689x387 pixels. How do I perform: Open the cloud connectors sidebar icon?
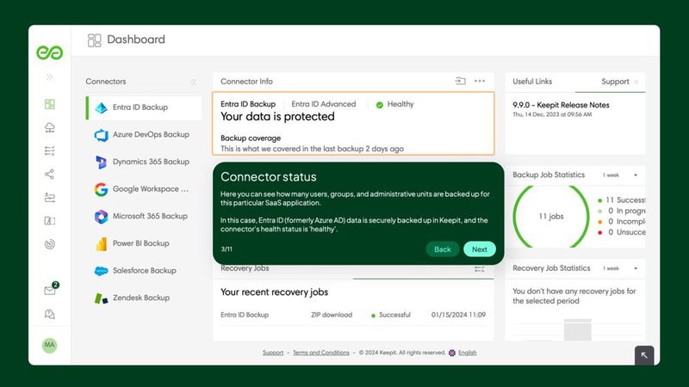(50, 127)
